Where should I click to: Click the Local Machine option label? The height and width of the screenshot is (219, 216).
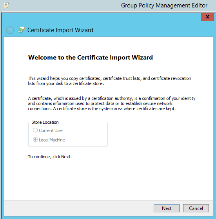pyautogui.click(x=52, y=140)
